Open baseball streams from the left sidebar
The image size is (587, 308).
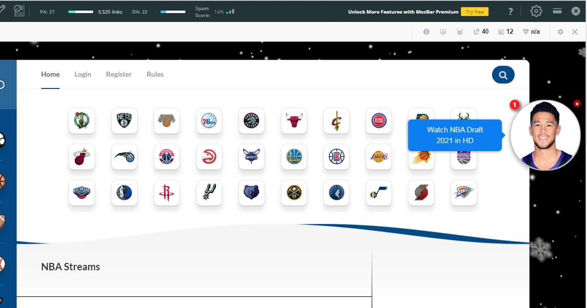click(x=2, y=265)
